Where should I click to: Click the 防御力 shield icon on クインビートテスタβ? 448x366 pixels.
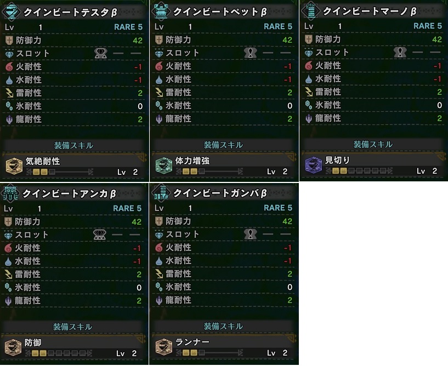(9, 40)
